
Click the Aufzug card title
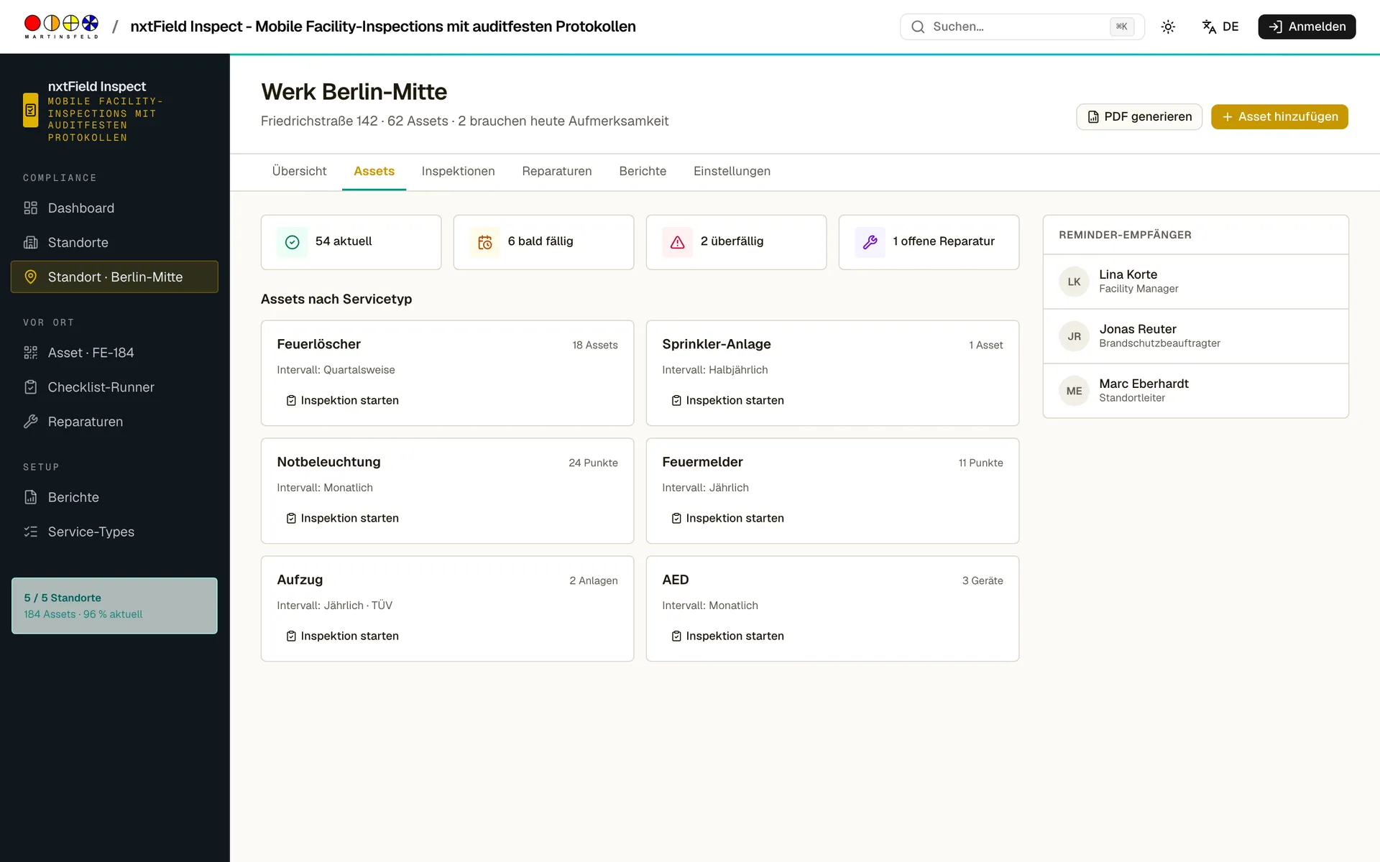(300, 580)
